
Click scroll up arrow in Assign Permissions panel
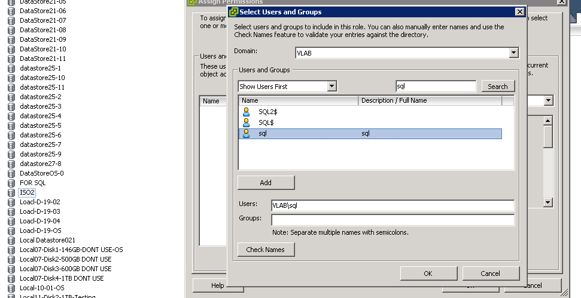pos(548,120)
